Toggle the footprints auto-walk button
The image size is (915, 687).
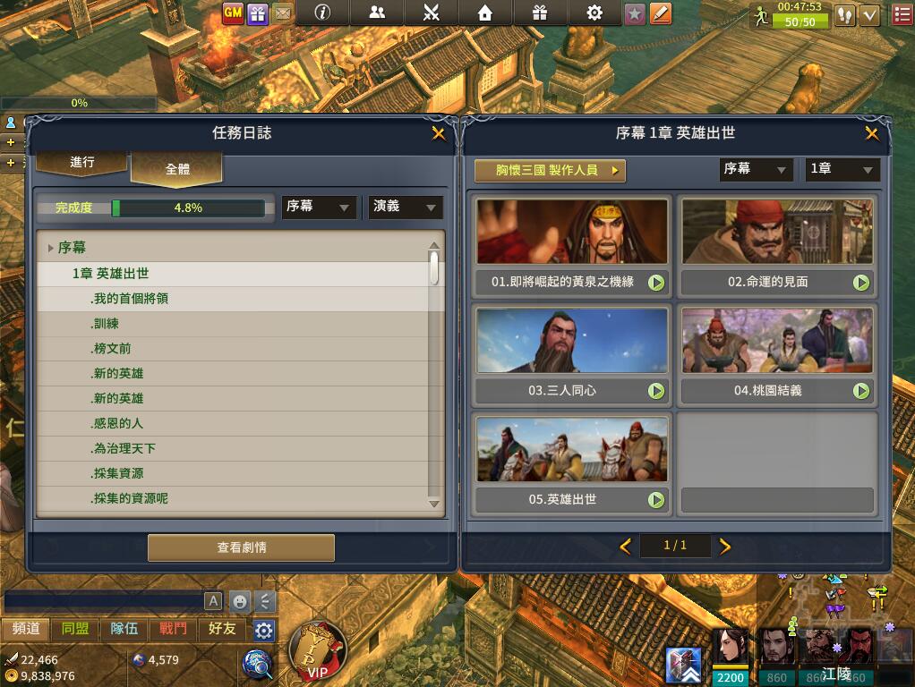point(844,16)
